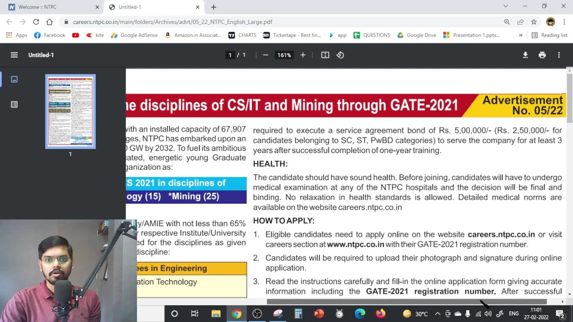Reload the current page
The height and width of the screenshot is (322, 573).
click(x=36, y=21)
